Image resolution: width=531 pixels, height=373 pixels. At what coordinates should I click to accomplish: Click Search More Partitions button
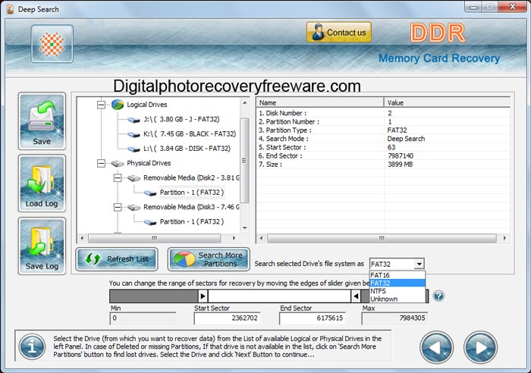[x=209, y=259]
